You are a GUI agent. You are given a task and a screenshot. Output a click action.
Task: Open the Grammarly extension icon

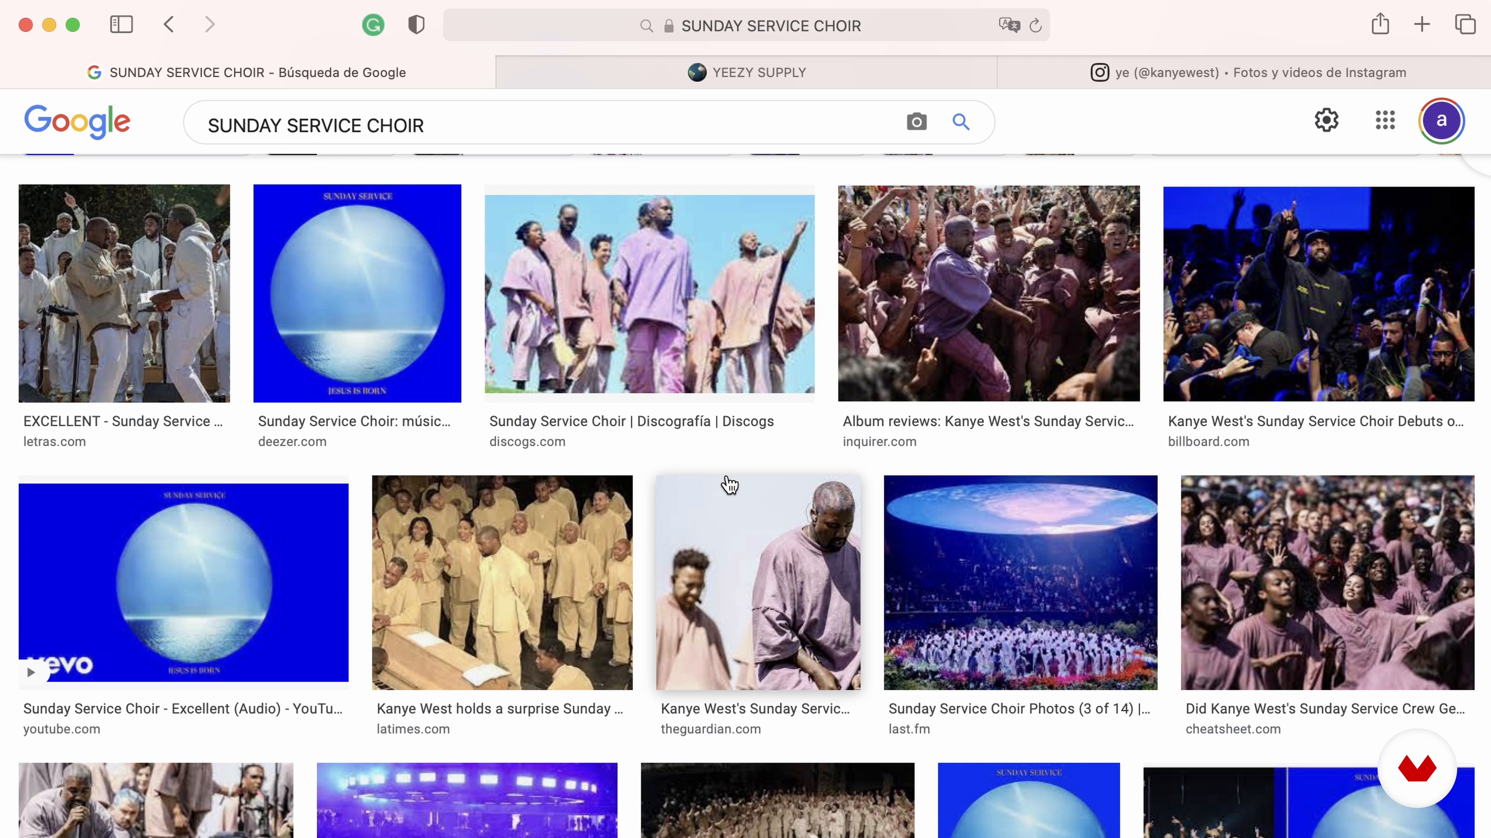click(x=373, y=25)
